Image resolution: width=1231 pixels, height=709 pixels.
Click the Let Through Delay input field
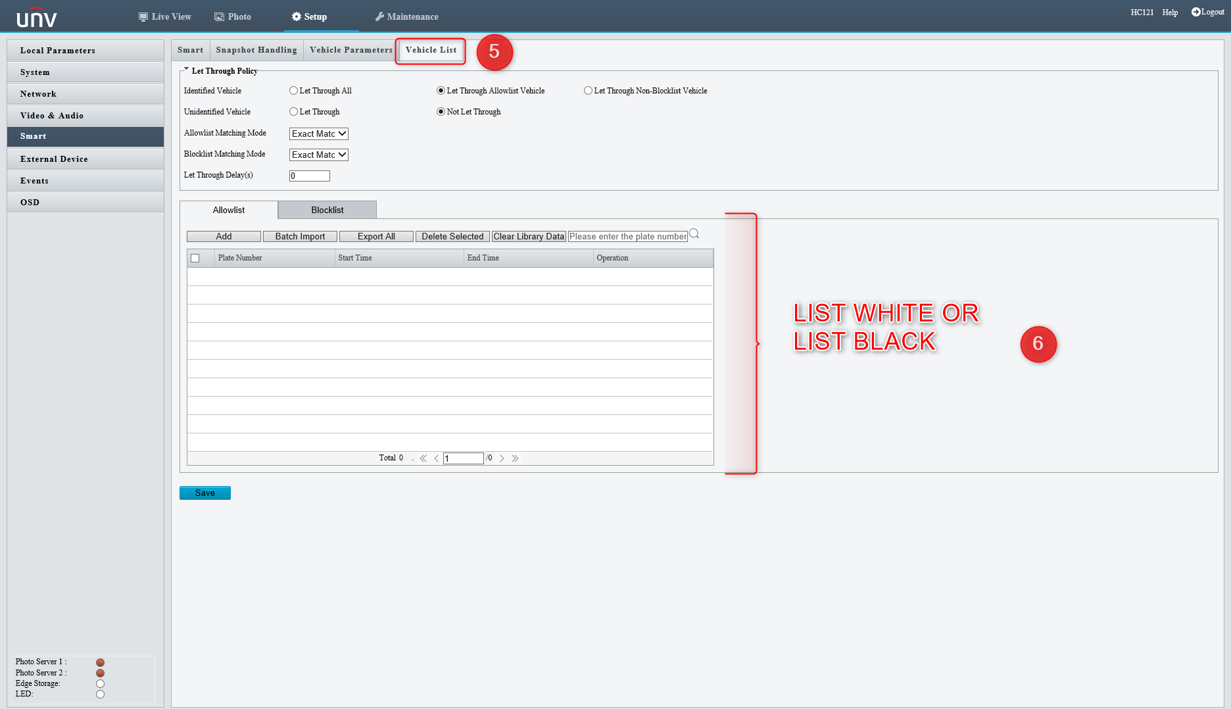309,176
